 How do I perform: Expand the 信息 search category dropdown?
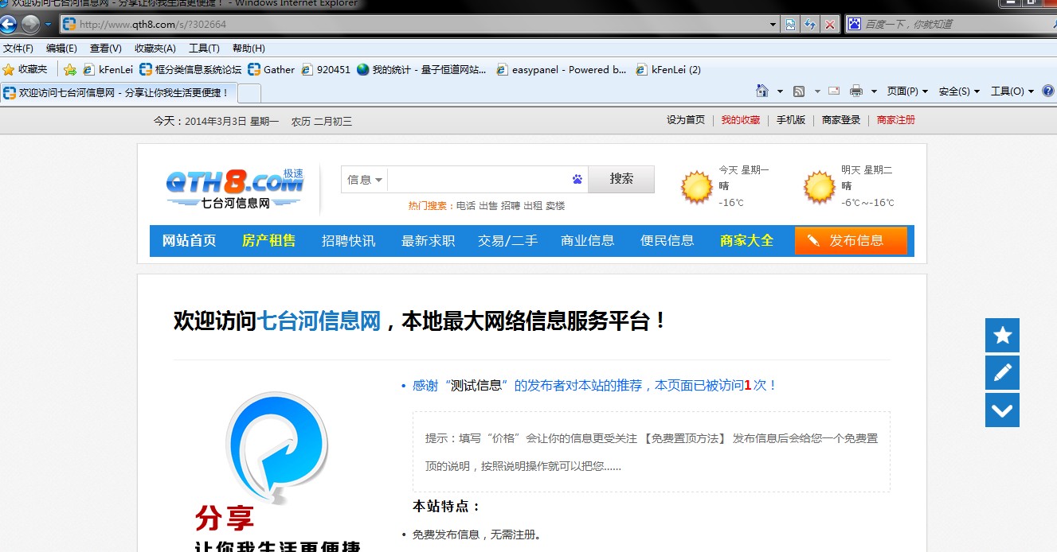tap(365, 180)
